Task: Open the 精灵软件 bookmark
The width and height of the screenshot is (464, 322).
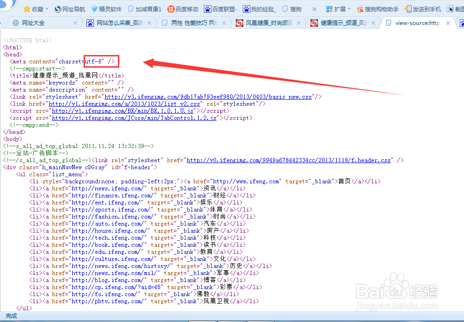Action: click(x=106, y=9)
